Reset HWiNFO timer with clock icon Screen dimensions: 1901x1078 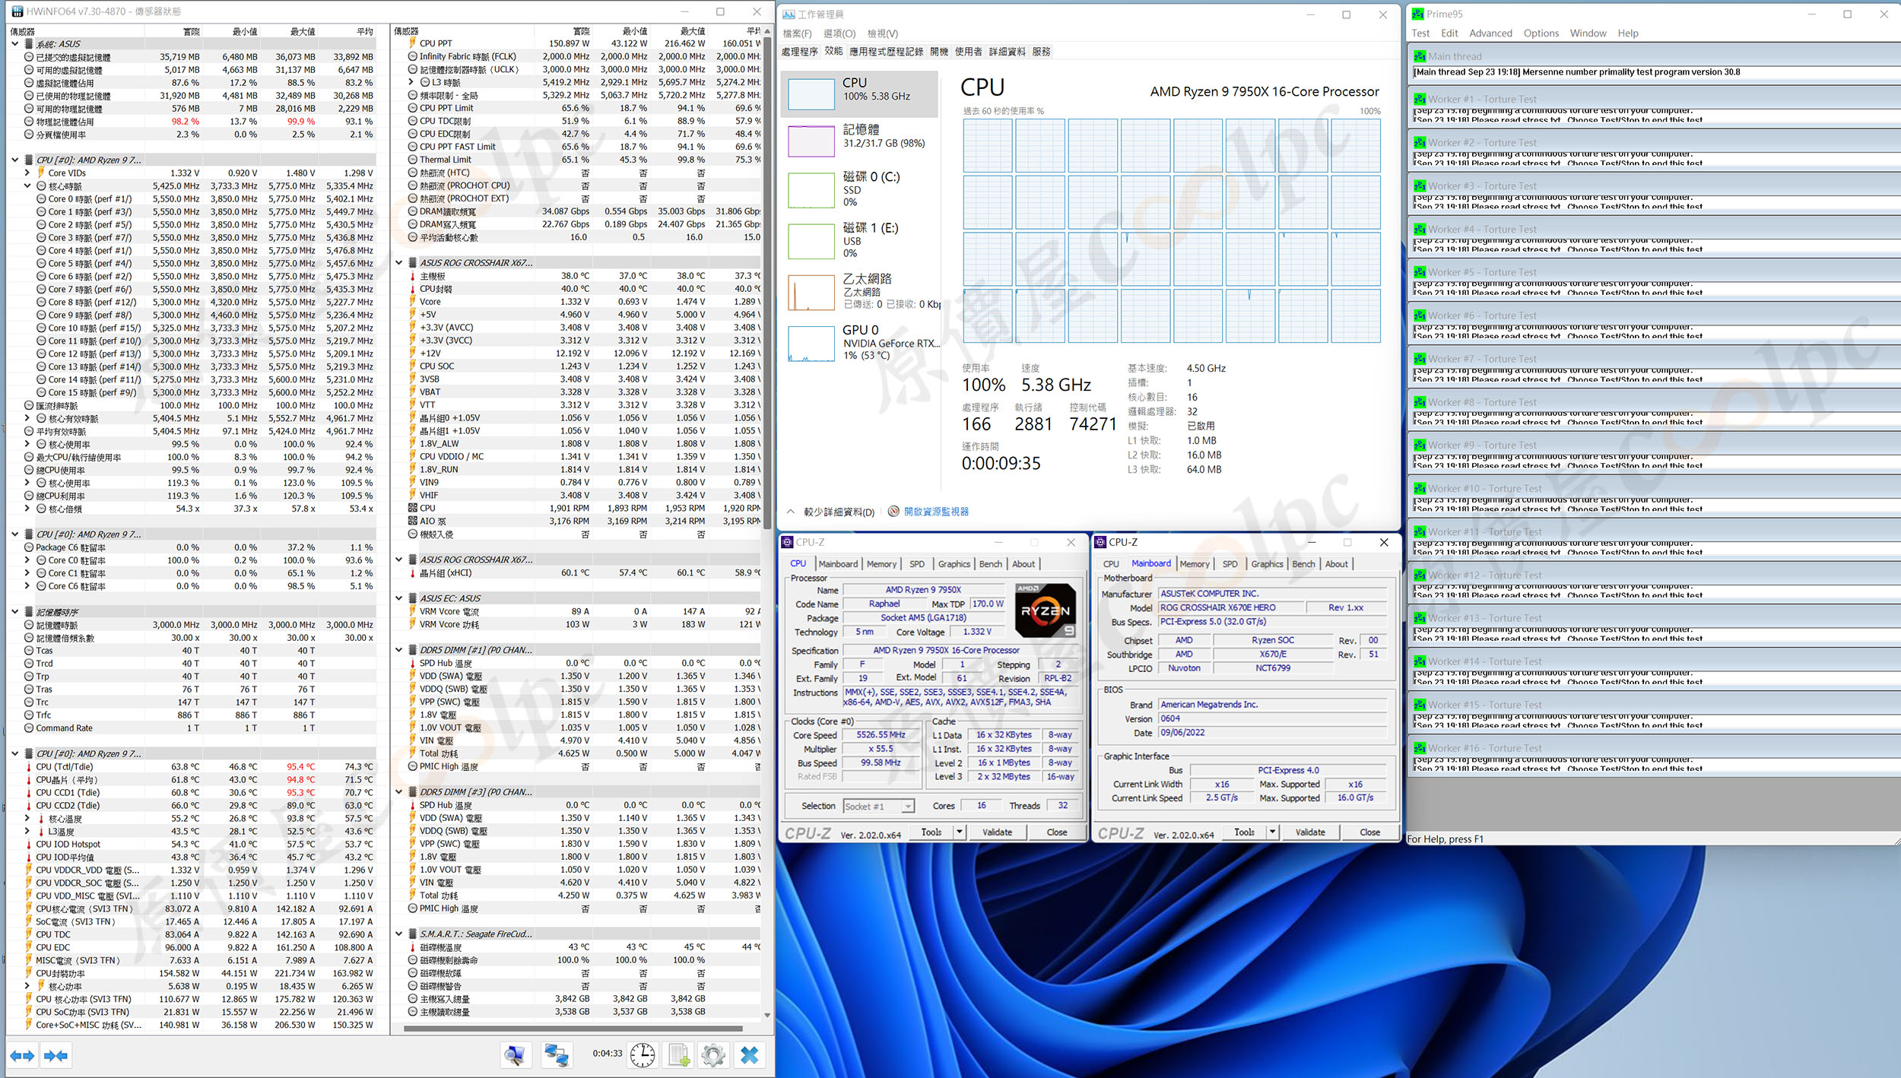pyautogui.click(x=643, y=1054)
